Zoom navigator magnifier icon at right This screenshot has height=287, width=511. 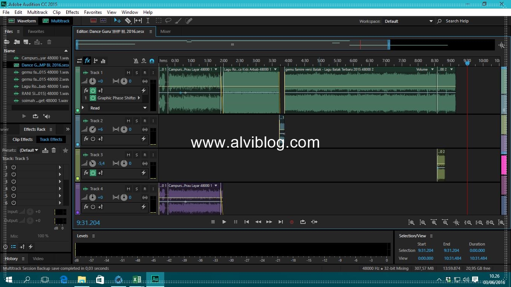pyautogui.click(x=502, y=45)
